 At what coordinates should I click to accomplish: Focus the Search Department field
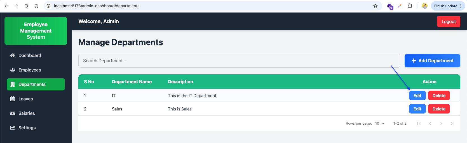click(x=239, y=61)
